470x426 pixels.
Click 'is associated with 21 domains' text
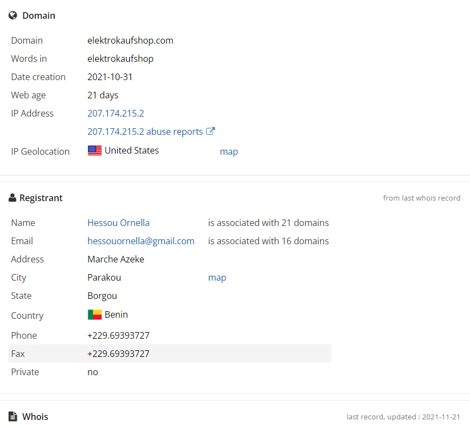pyautogui.click(x=269, y=223)
